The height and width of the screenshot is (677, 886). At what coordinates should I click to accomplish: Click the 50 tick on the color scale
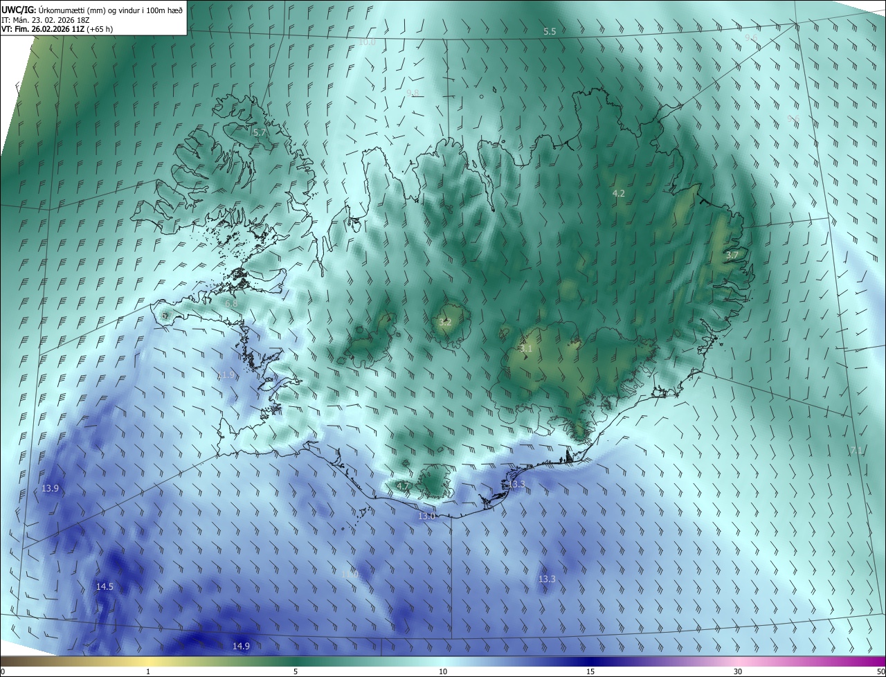tap(880, 672)
